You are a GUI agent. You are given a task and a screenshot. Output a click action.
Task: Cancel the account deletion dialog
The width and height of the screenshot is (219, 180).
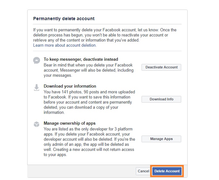point(143,171)
